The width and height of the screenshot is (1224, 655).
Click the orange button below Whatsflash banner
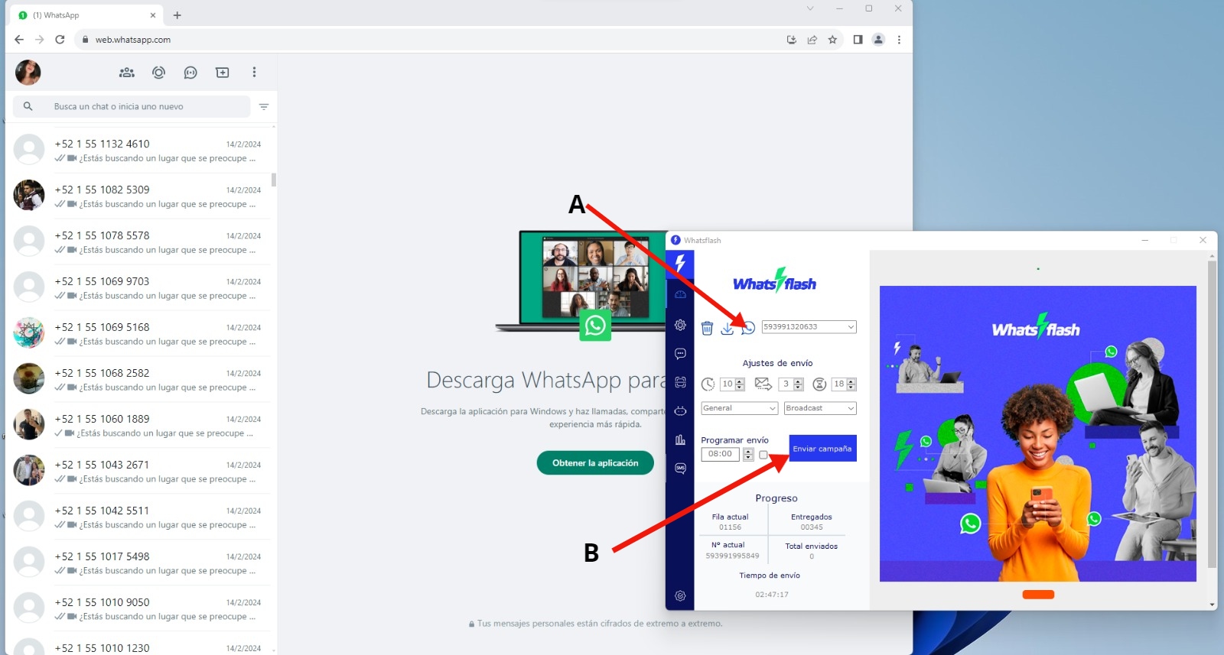pos(1038,595)
